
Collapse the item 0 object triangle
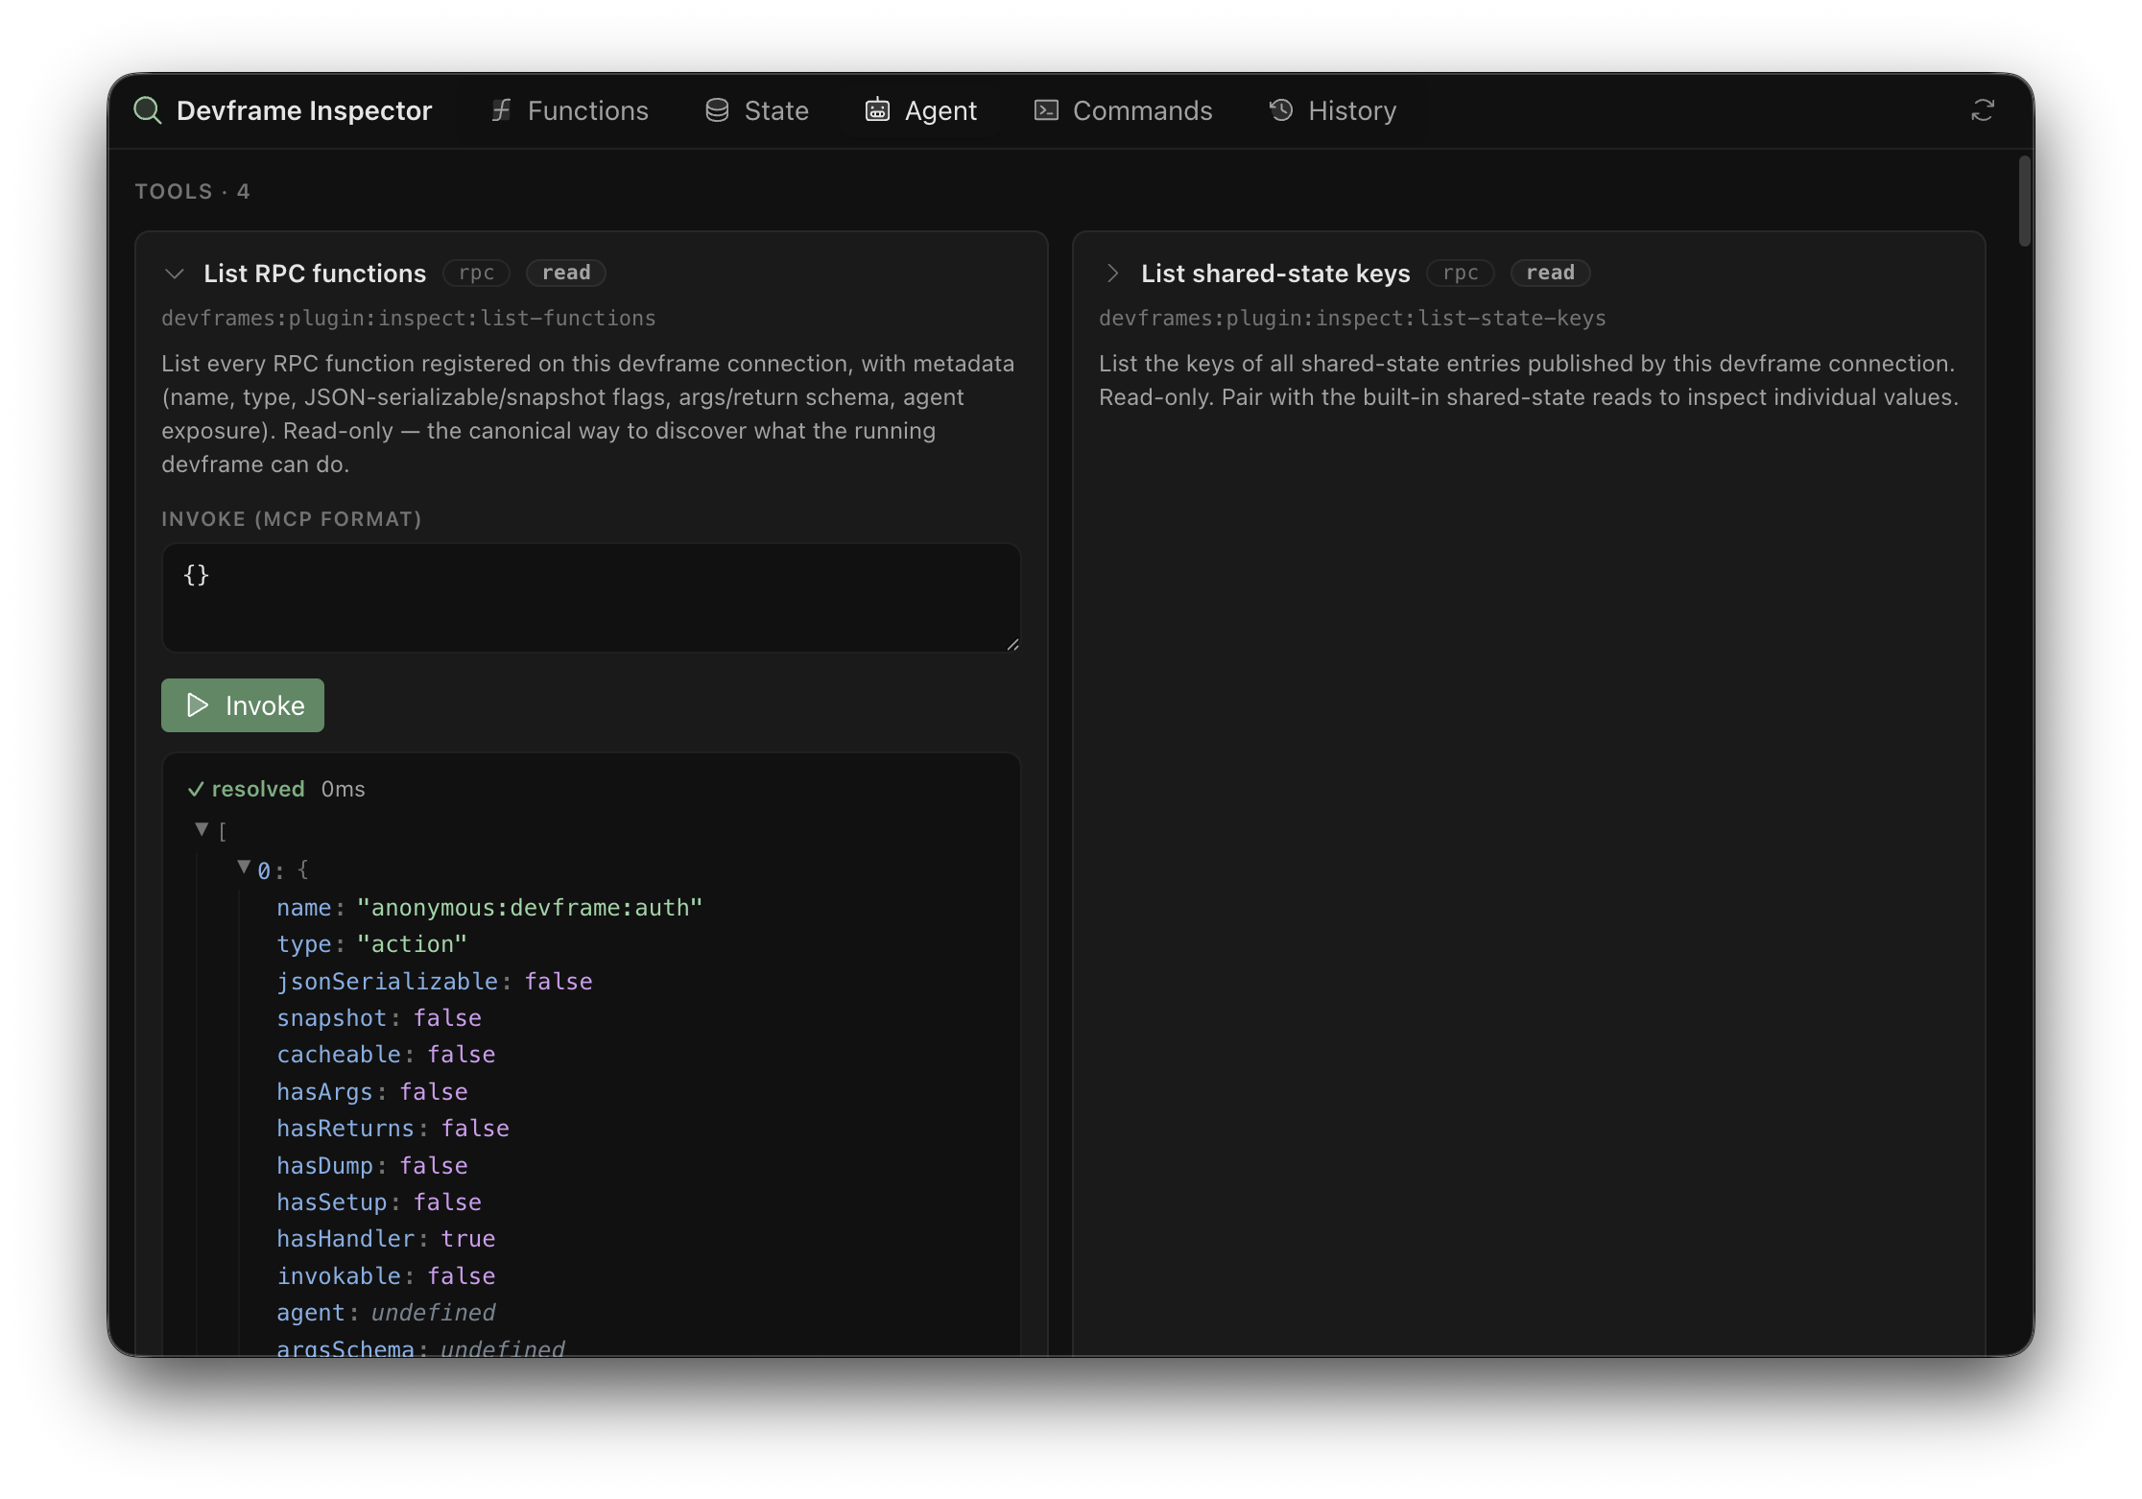click(x=244, y=868)
